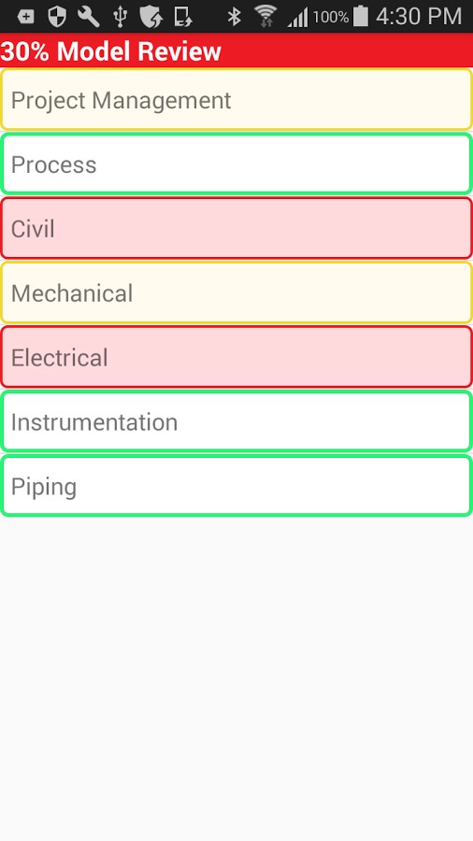Select the Electrical discipline row
This screenshot has height=841, width=473.
236,357
